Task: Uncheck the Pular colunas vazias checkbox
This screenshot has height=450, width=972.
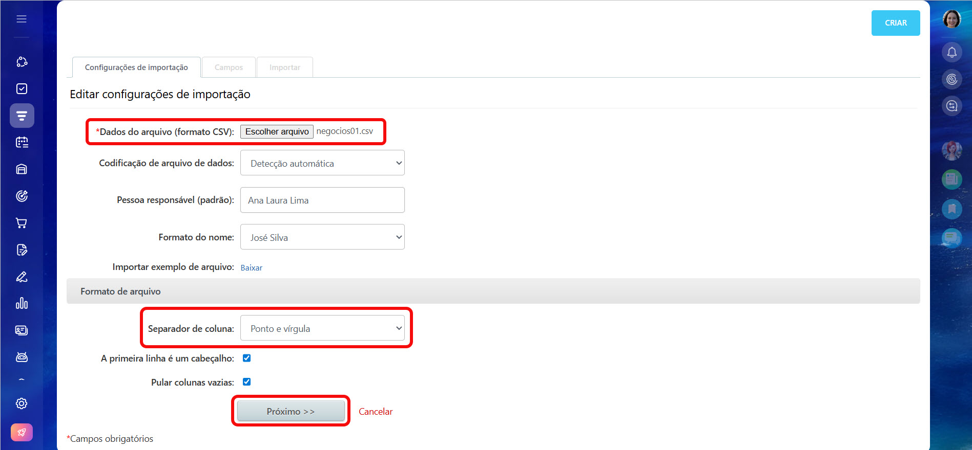Action: pyautogui.click(x=246, y=382)
